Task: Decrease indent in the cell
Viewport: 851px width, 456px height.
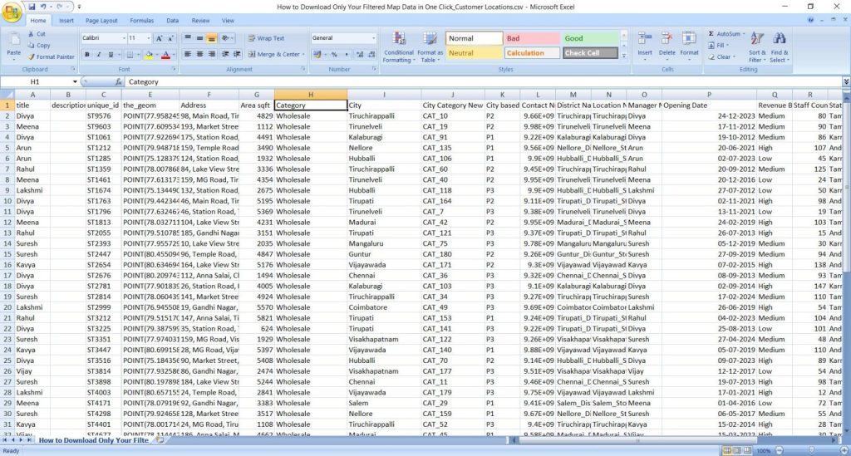Action: coord(225,54)
